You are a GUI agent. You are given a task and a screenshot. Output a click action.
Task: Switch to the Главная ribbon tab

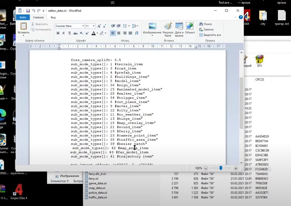pos(38,17)
